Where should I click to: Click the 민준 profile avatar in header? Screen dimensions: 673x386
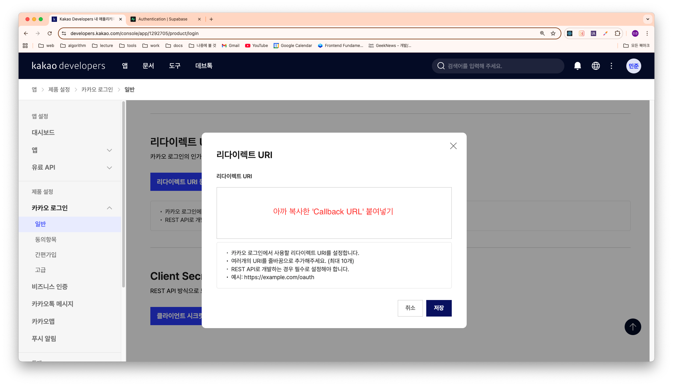[x=633, y=66]
